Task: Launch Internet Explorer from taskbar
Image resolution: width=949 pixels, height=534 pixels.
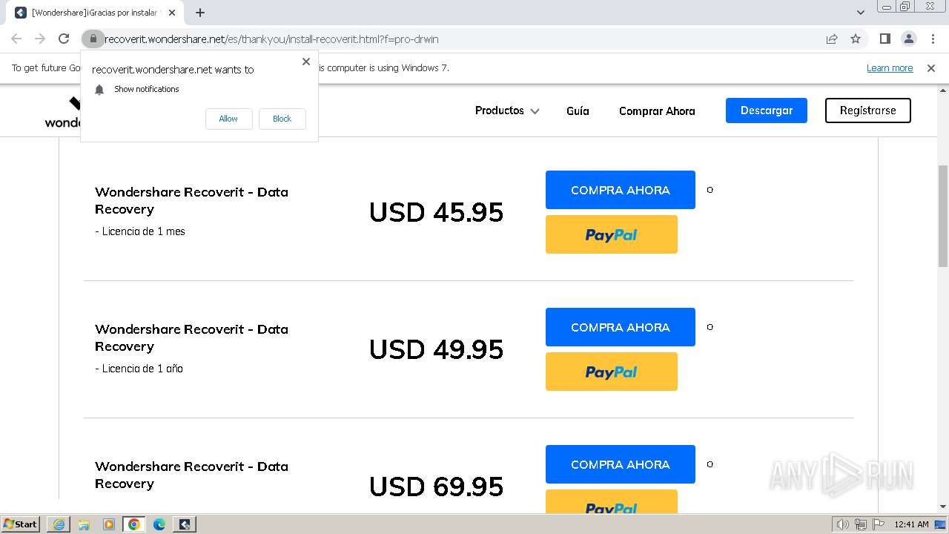Action: click(59, 524)
